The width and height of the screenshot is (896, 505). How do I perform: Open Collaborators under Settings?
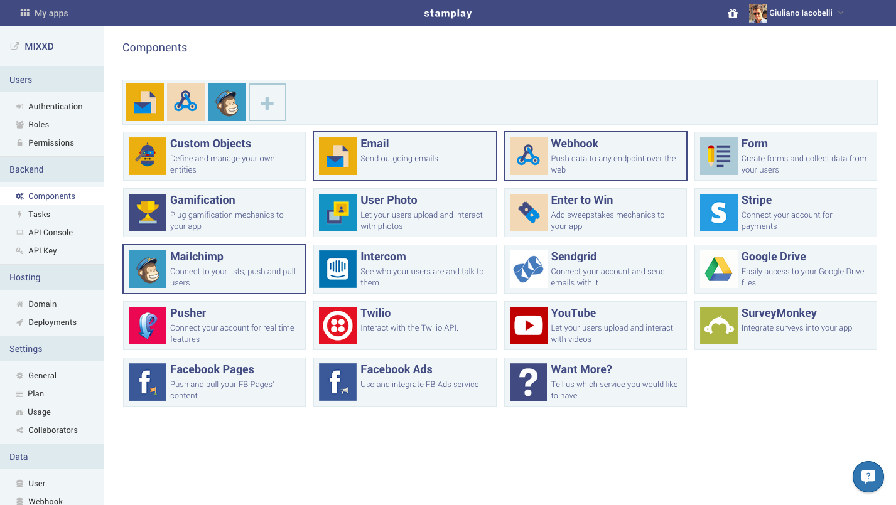(x=53, y=430)
